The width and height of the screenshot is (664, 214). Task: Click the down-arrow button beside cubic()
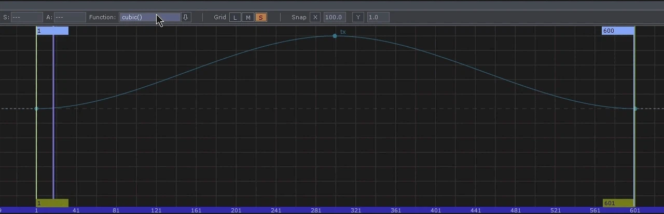point(186,17)
